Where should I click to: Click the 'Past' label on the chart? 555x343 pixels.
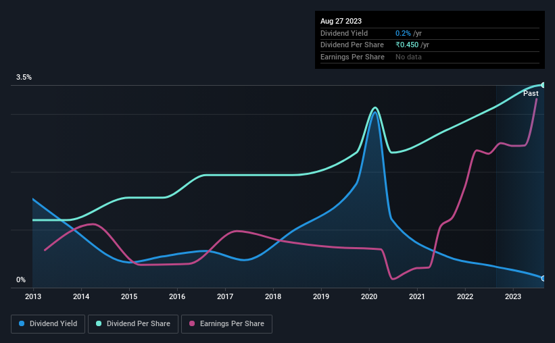(531, 94)
